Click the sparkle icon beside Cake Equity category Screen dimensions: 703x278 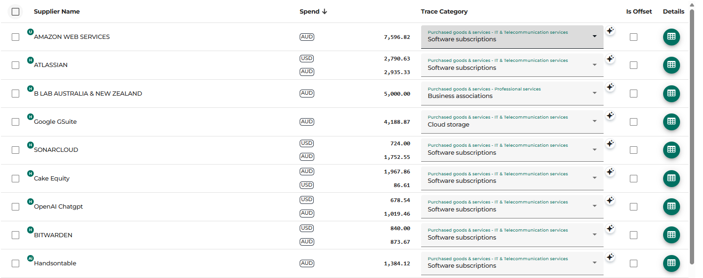[x=610, y=172]
